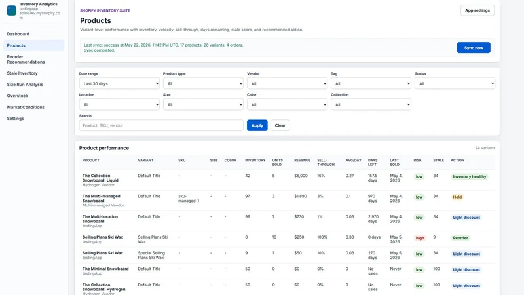Click the high risk badge
The height and width of the screenshot is (295, 524).
[420, 238]
